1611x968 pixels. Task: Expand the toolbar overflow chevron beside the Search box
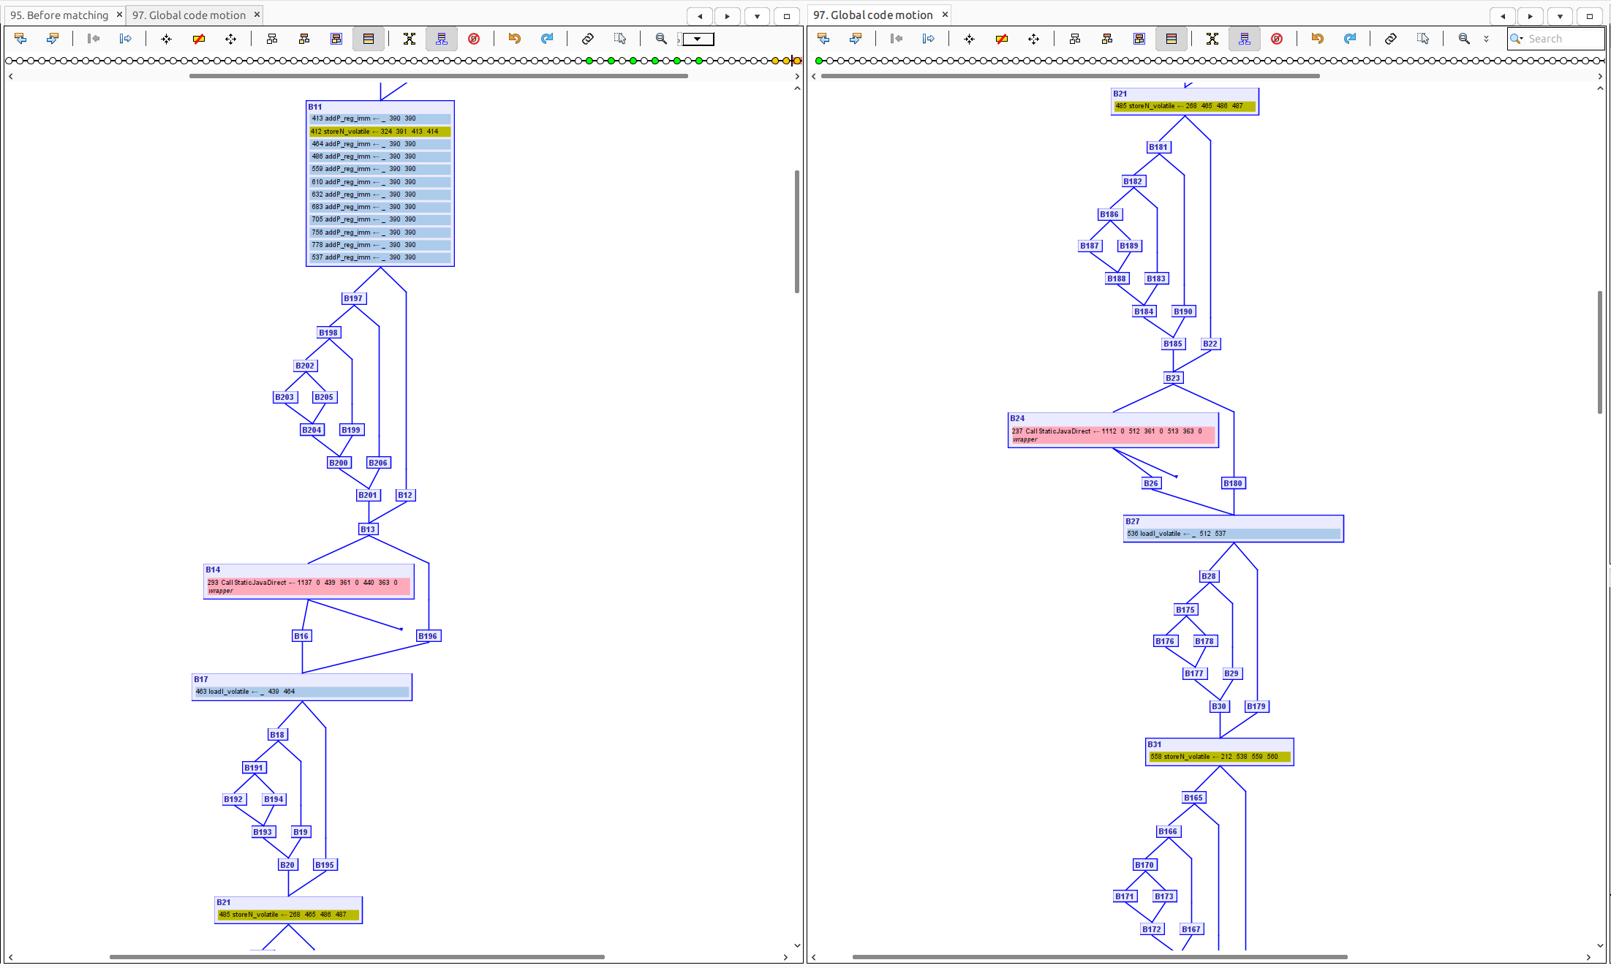[x=1486, y=39]
